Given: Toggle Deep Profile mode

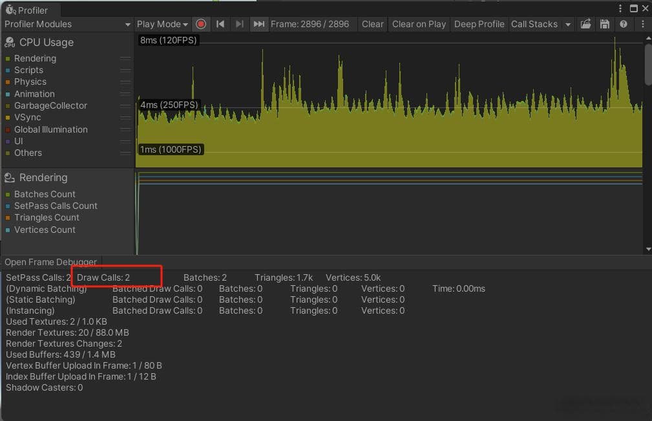Looking at the screenshot, I should coord(479,24).
